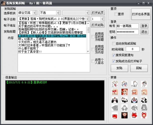Select the first red fox emoticon, bottom row
The image size is (153, 125).
click(x=115, y=115)
